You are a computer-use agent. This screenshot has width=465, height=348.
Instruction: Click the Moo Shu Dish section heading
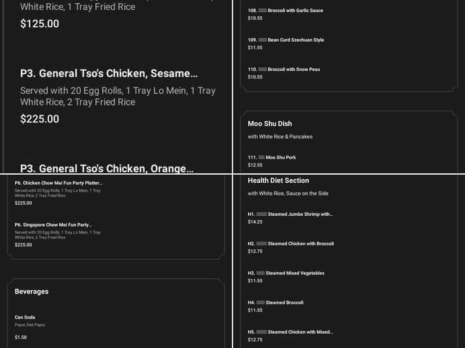[270, 124]
